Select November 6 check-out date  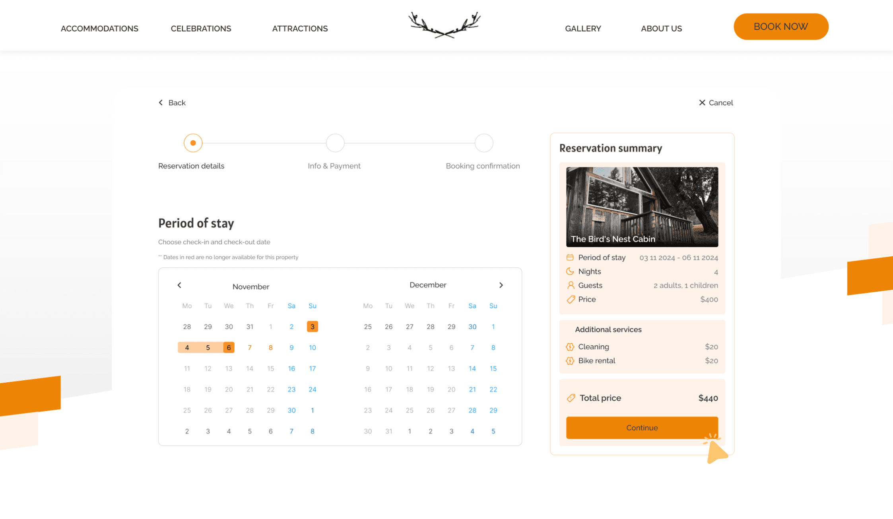pyautogui.click(x=229, y=347)
